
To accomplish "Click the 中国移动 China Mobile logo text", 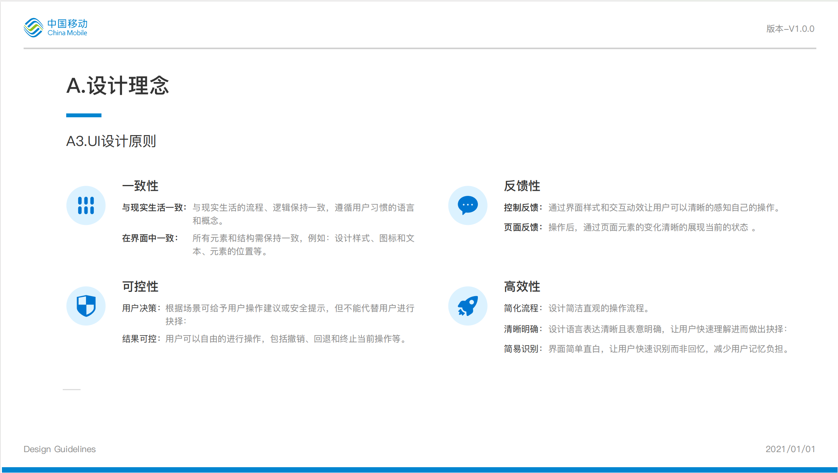I will pyautogui.click(x=67, y=27).
